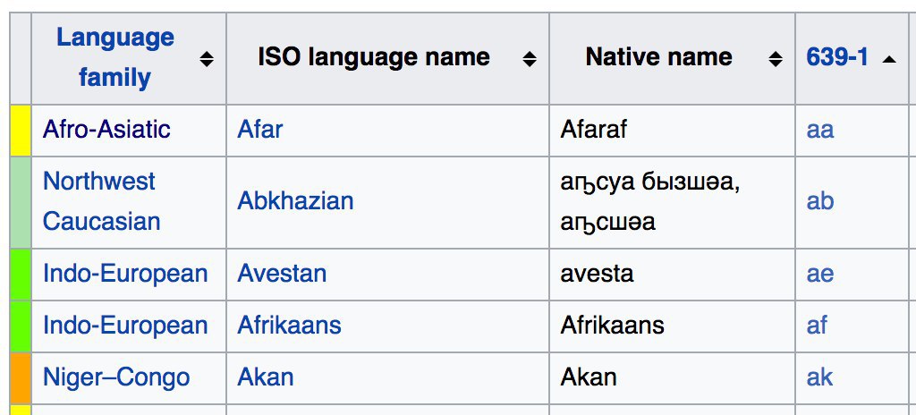This screenshot has height=415, width=916.
Task: Follow the Northwest Caucasian link
Action: [x=100, y=201]
